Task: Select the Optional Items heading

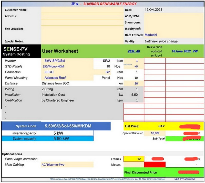Action: pos(12,154)
